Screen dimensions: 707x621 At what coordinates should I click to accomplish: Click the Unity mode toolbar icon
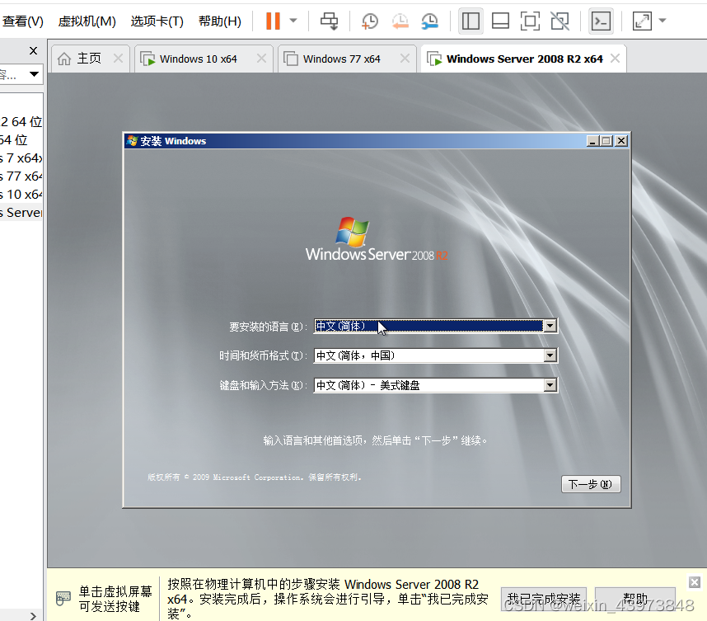coord(560,21)
